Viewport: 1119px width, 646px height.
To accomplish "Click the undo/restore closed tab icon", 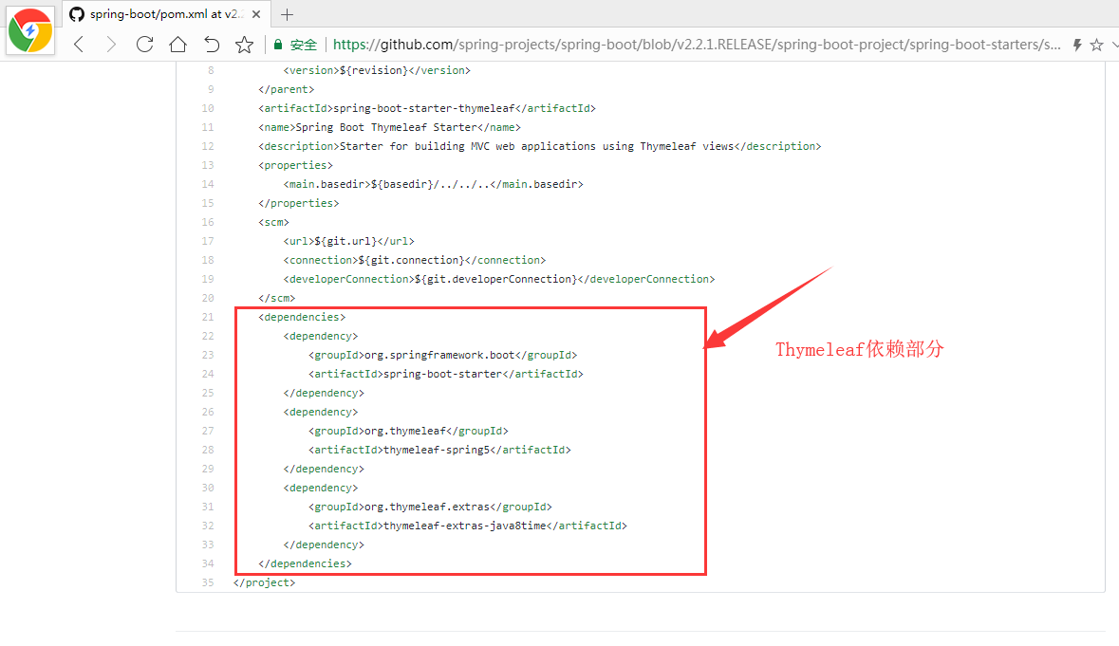I will point(212,45).
